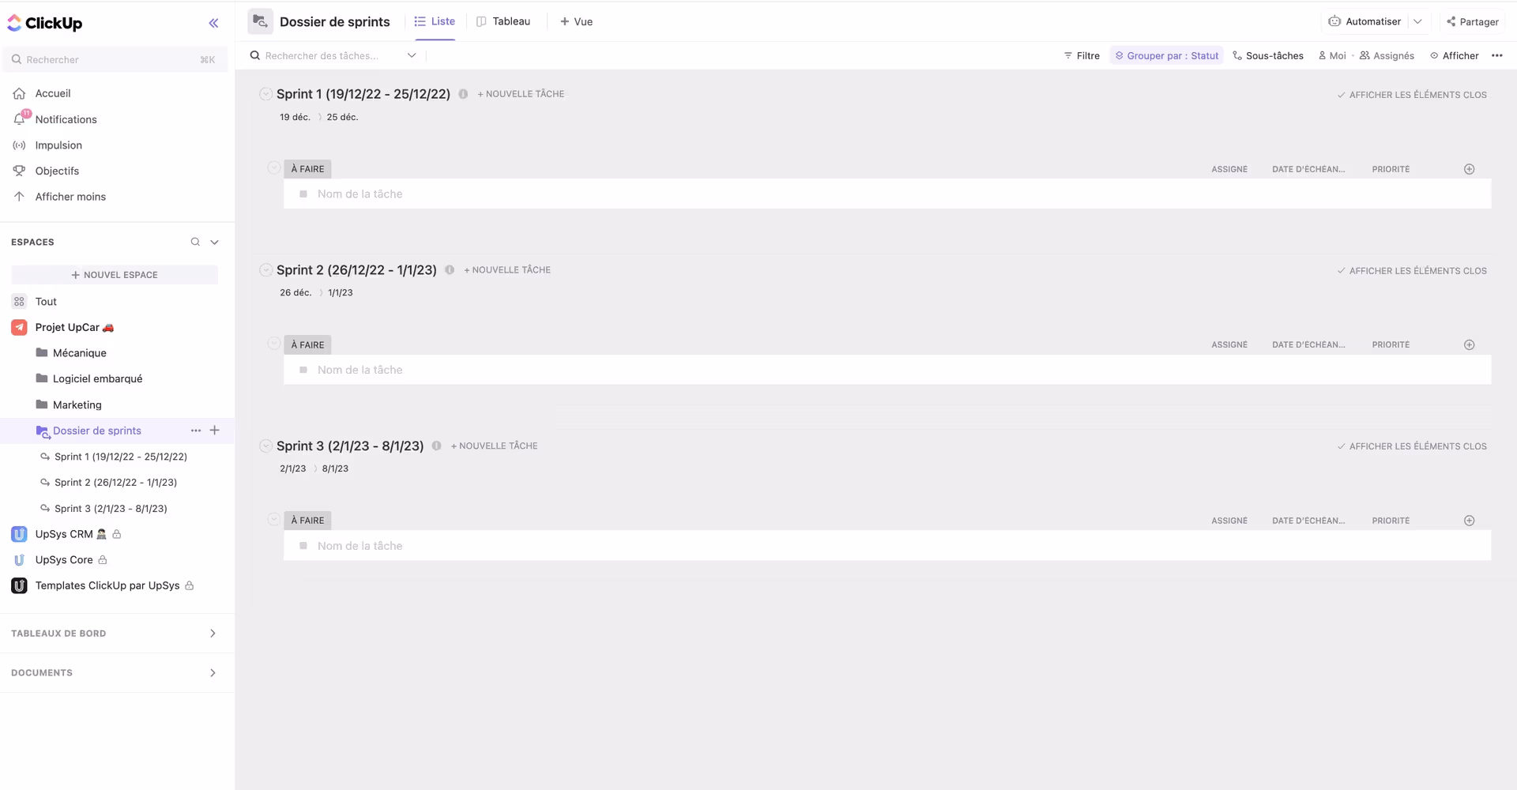Collapse the sidebar with double-chevron icon

tap(213, 23)
